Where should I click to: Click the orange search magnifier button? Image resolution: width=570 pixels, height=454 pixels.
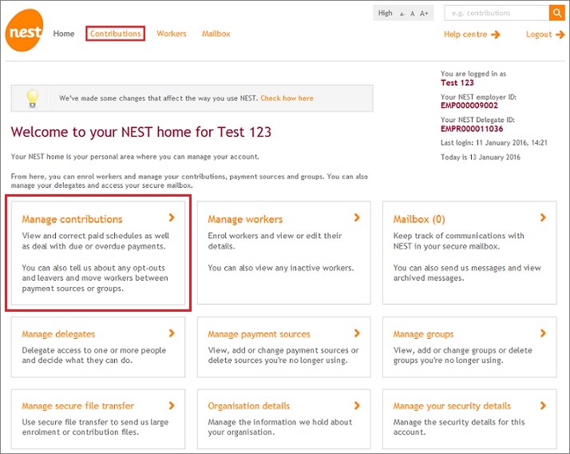(556, 13)
